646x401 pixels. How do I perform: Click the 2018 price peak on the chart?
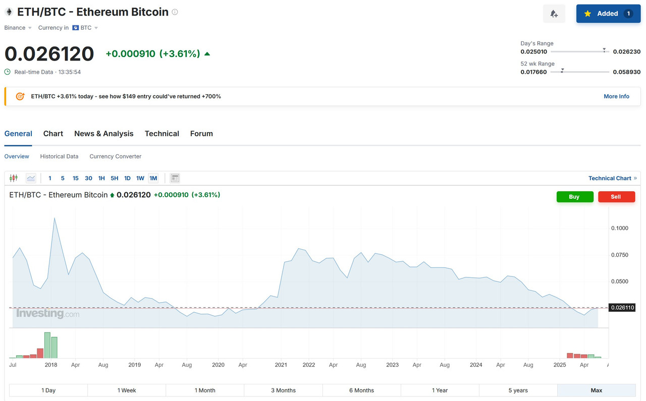point(55,218)
